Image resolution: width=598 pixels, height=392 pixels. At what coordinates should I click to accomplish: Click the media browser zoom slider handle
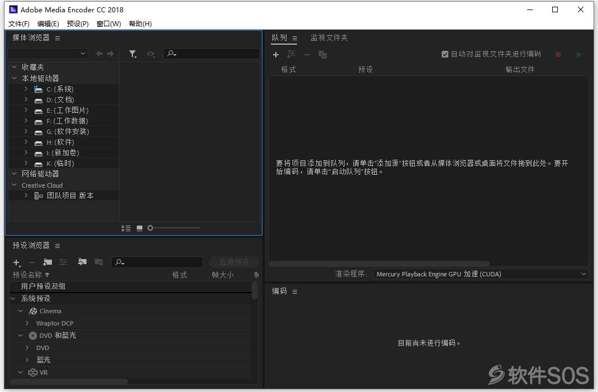tap(150, 228)
